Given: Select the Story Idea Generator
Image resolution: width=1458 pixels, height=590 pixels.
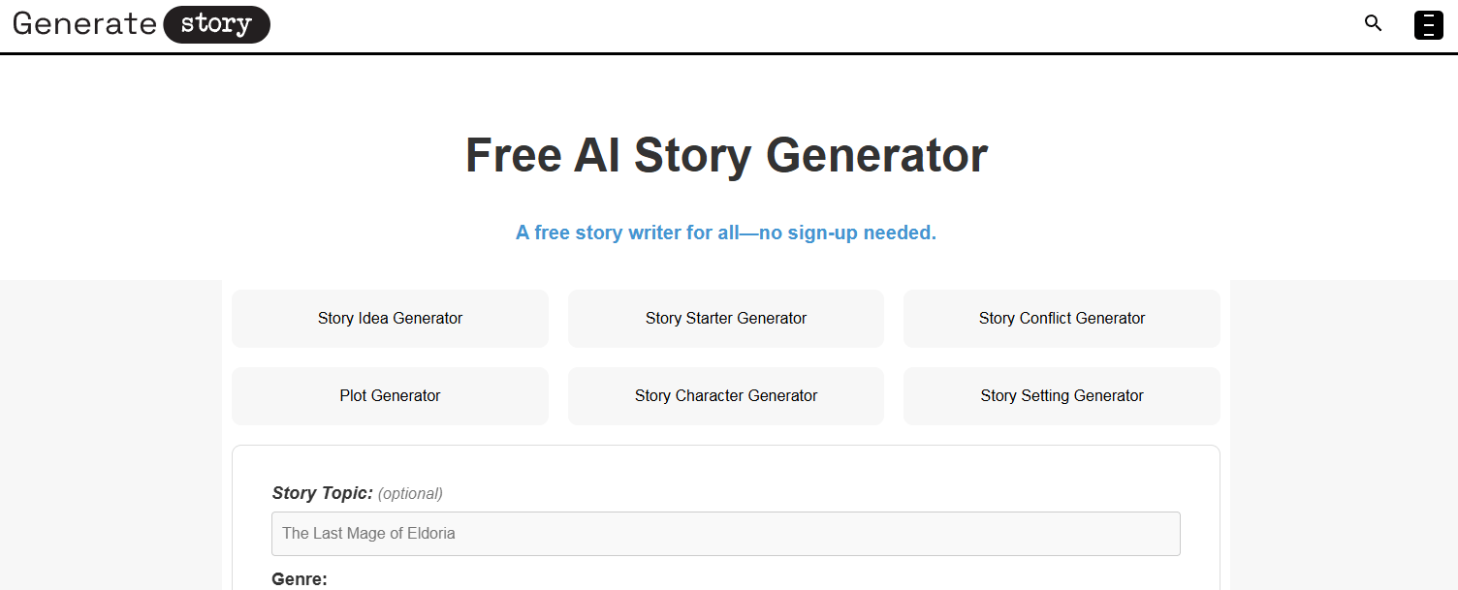Looking at the screenshot, I should [x=390, y=318].
